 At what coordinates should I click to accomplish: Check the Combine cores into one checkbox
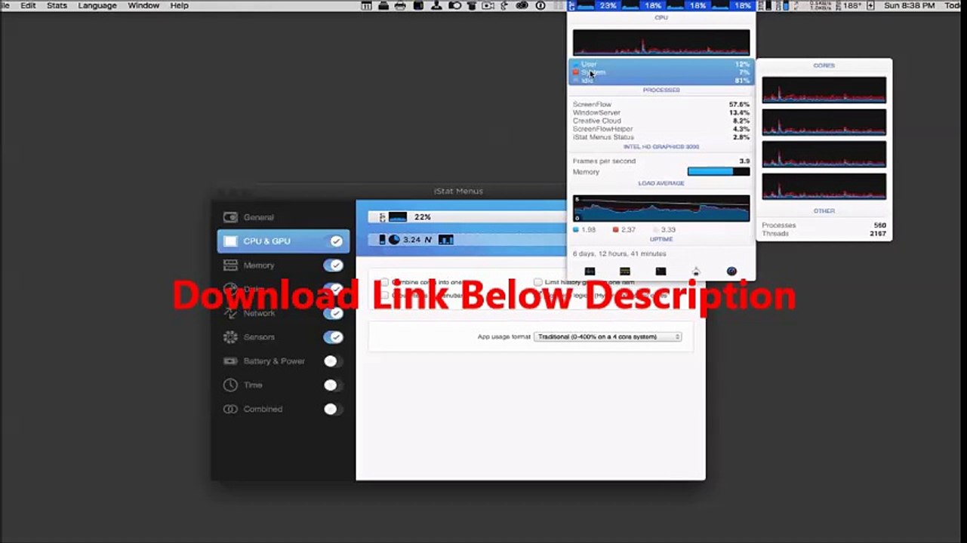(x=384, y=282)
